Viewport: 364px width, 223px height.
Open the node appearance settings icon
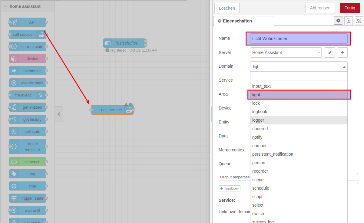(x=359, y=21)
